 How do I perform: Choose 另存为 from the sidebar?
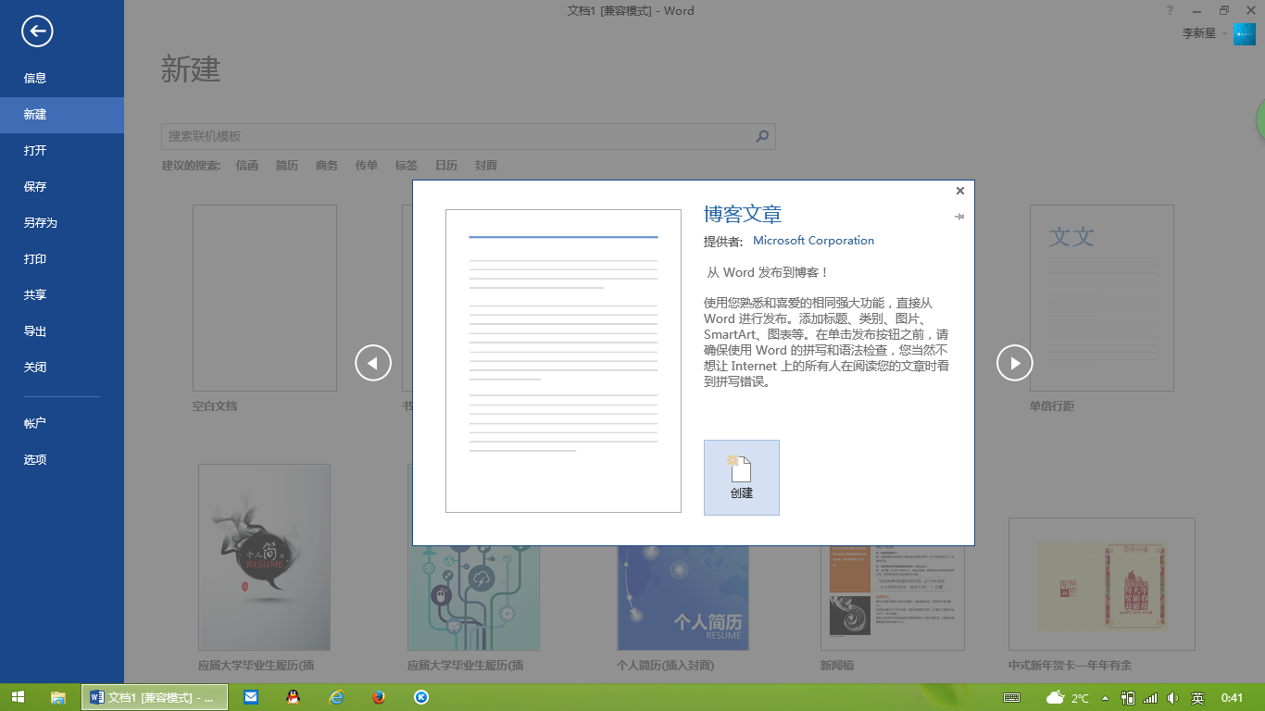(x=62, y=223)
